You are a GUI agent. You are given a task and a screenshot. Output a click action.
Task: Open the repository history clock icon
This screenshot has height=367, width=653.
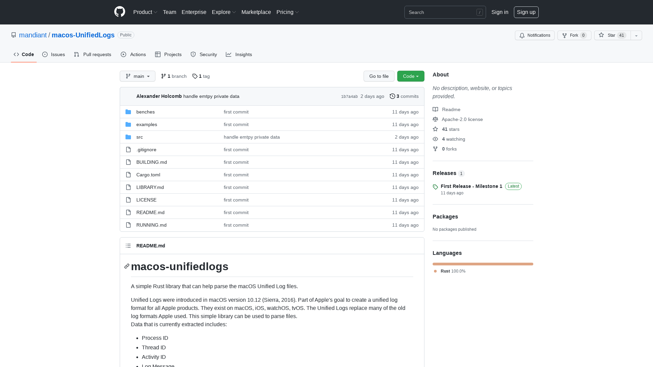(x=392, y=96)
